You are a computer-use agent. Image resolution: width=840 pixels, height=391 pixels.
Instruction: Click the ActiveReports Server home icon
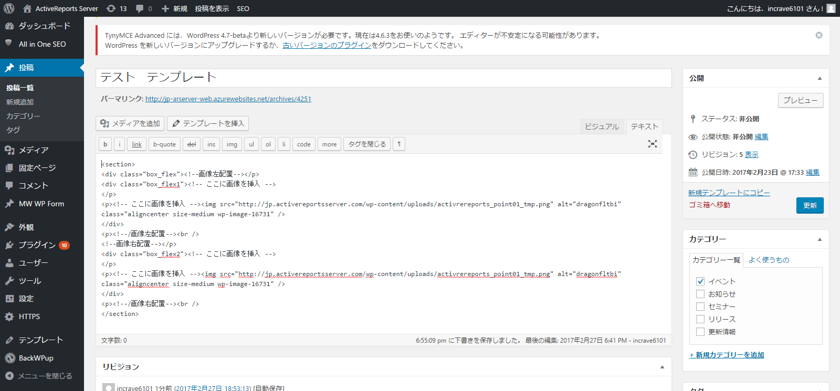[27, 8]
